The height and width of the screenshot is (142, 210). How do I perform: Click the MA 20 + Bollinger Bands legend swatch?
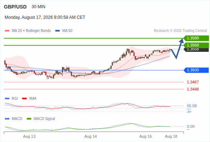pyautogui.click(x=7, y=31)
